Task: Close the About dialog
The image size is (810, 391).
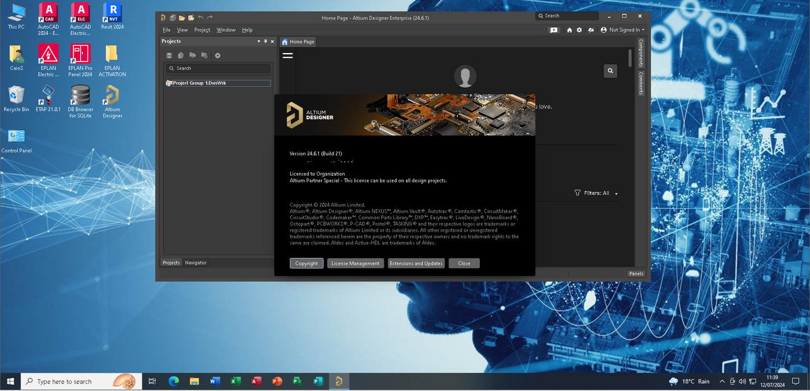Action: tap(464, 263)
